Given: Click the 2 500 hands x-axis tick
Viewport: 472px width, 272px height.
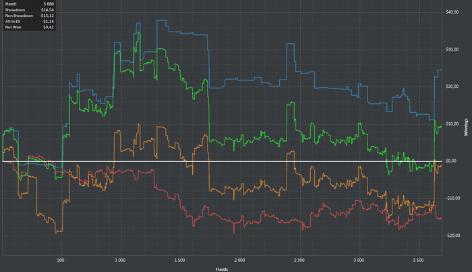Looking at the screenshot, I should tap(299, 260).
